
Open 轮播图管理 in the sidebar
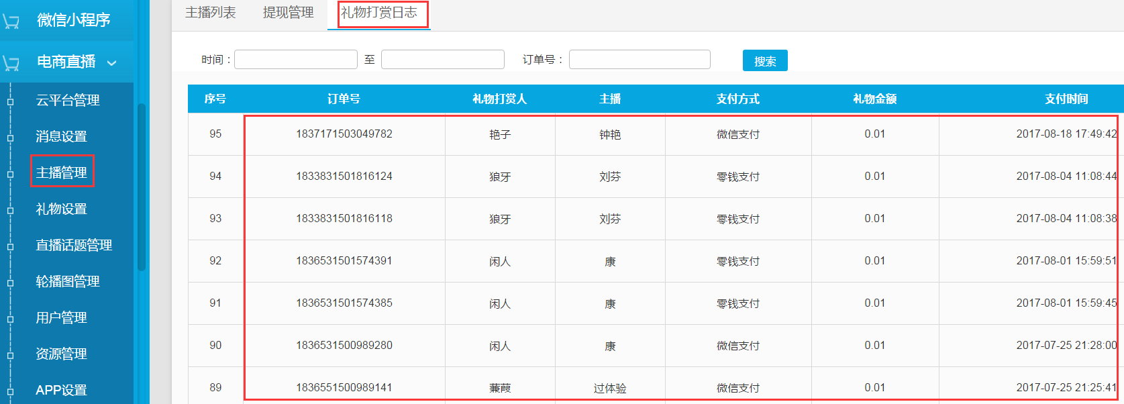68,282
